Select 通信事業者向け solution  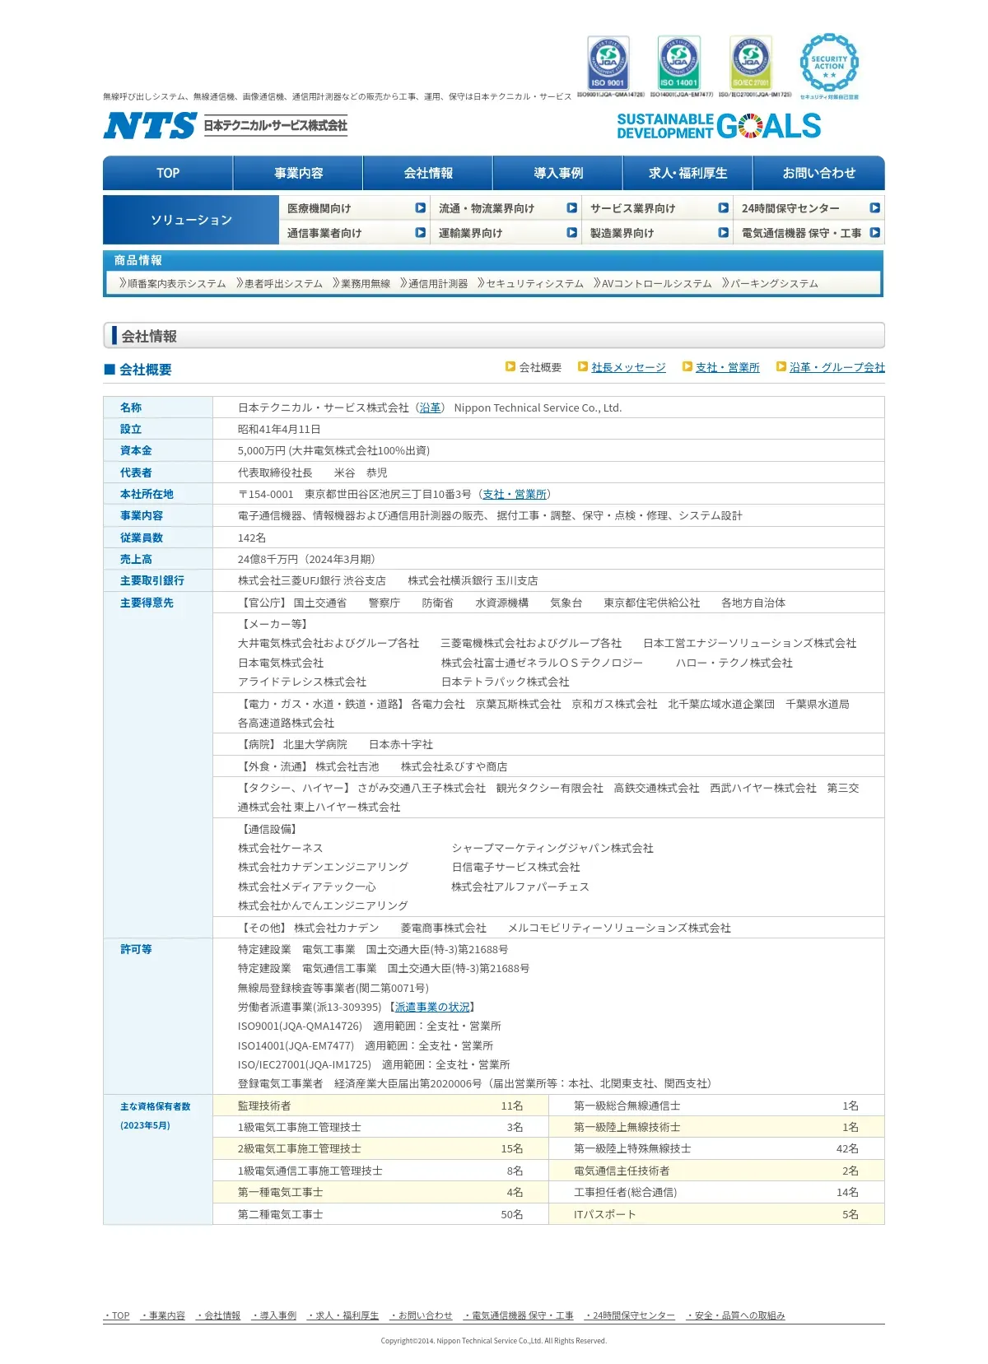pyautogui.click(x=355, y=233)
